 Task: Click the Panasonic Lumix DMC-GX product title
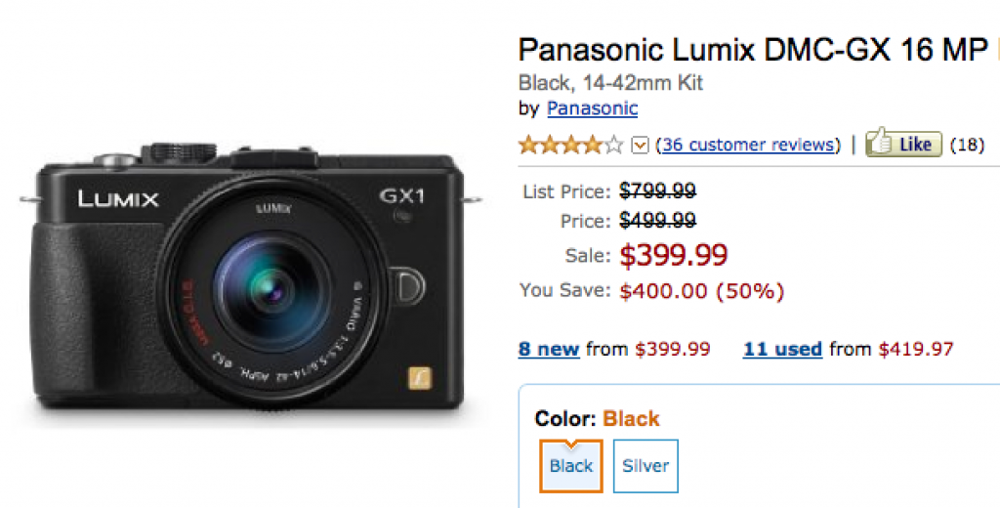752,50
